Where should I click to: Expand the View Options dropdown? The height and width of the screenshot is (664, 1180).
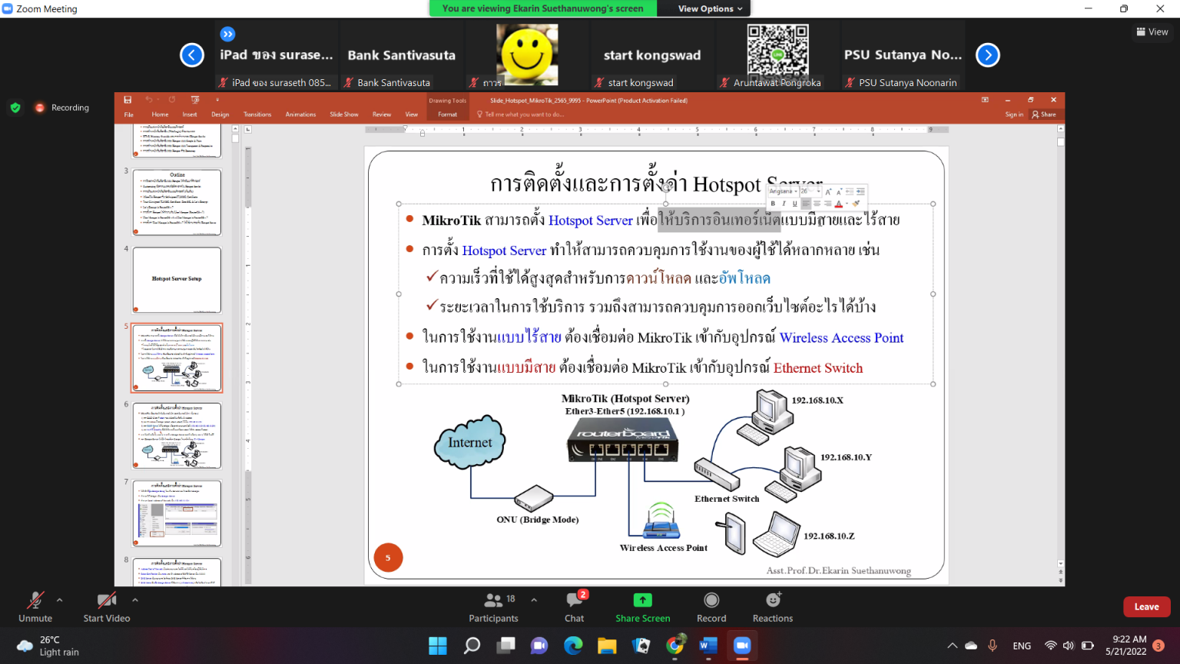coord(710,8)
